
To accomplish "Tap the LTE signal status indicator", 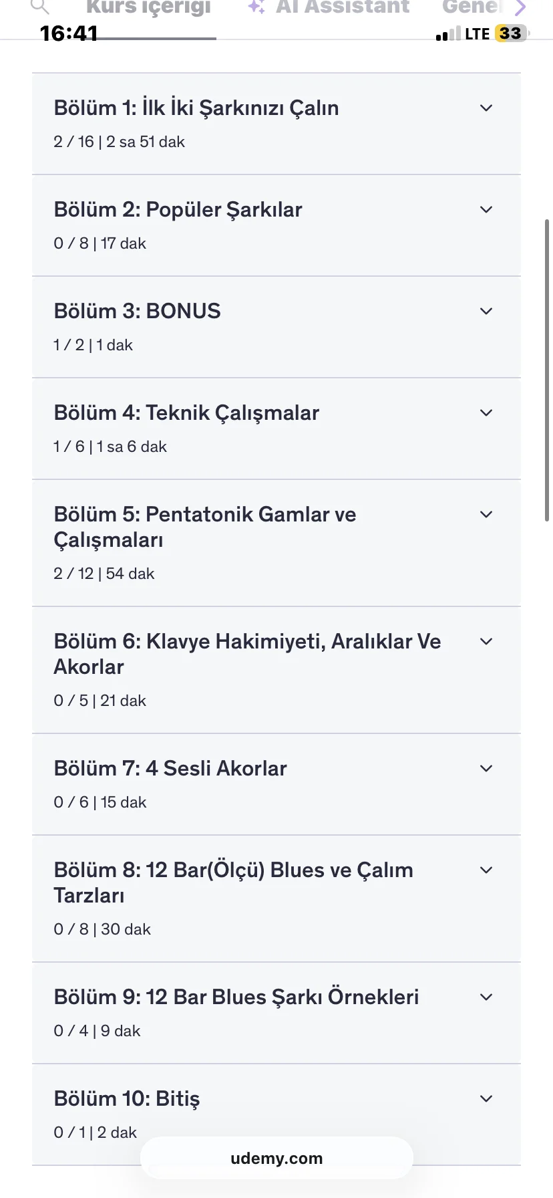I will [477, 34].
